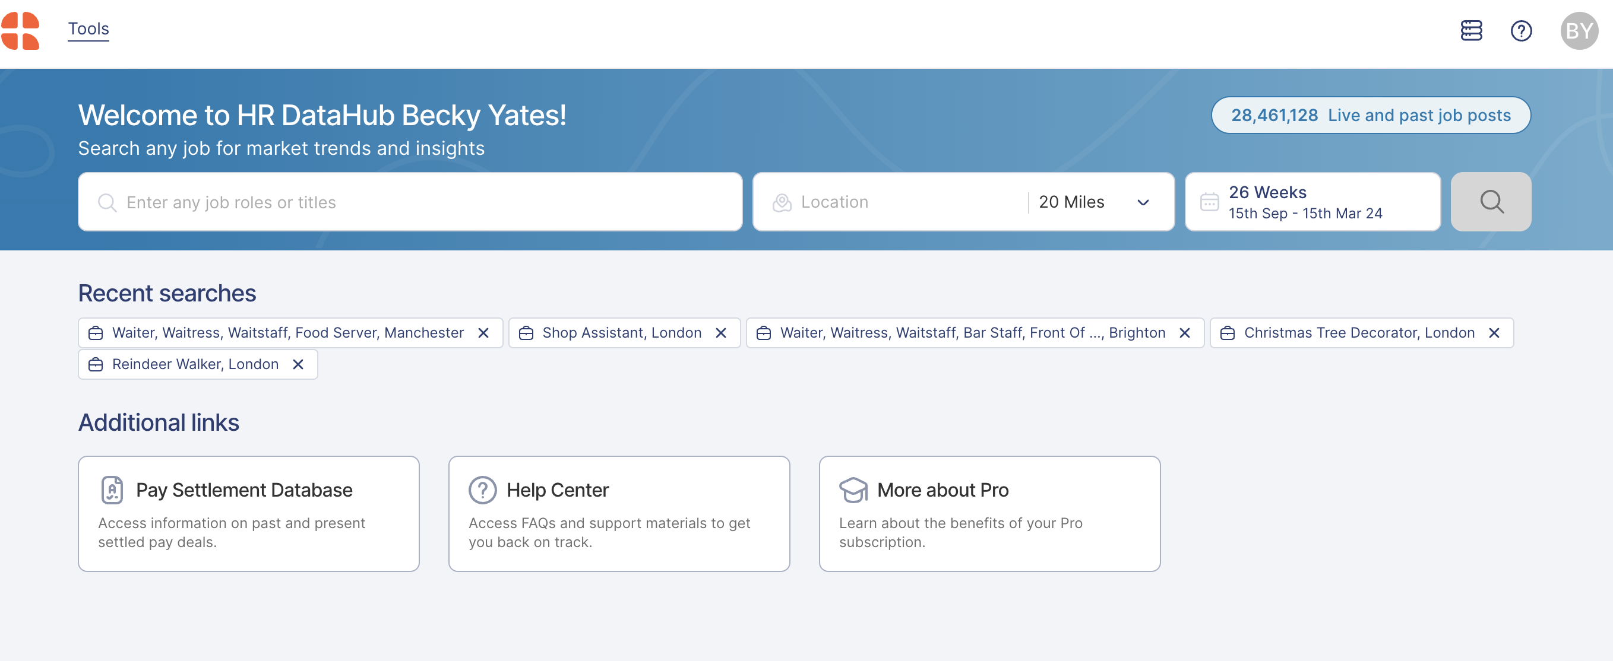Remove the Manchester waiter recent search
This screenshot has height=661, width=1613.
pos(483,333)
